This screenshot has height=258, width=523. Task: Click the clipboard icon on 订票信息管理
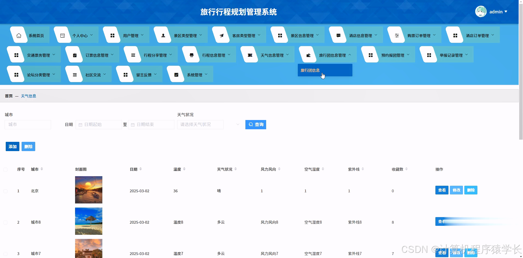[75, 54]
